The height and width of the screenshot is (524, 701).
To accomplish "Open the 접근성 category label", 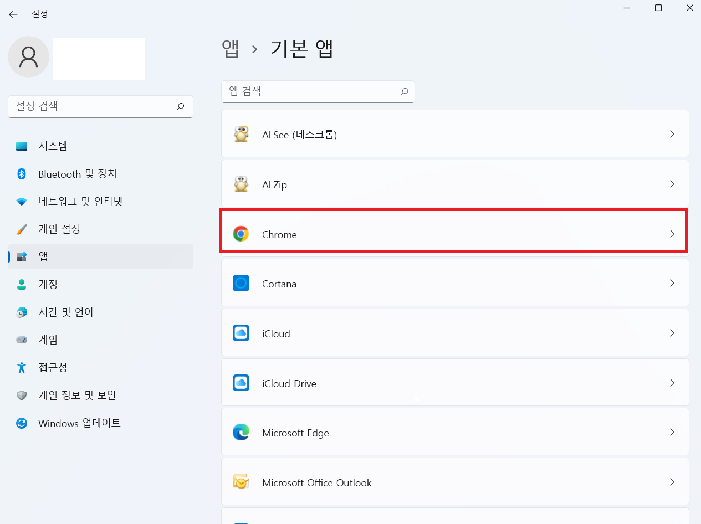I will click(53, 367).
